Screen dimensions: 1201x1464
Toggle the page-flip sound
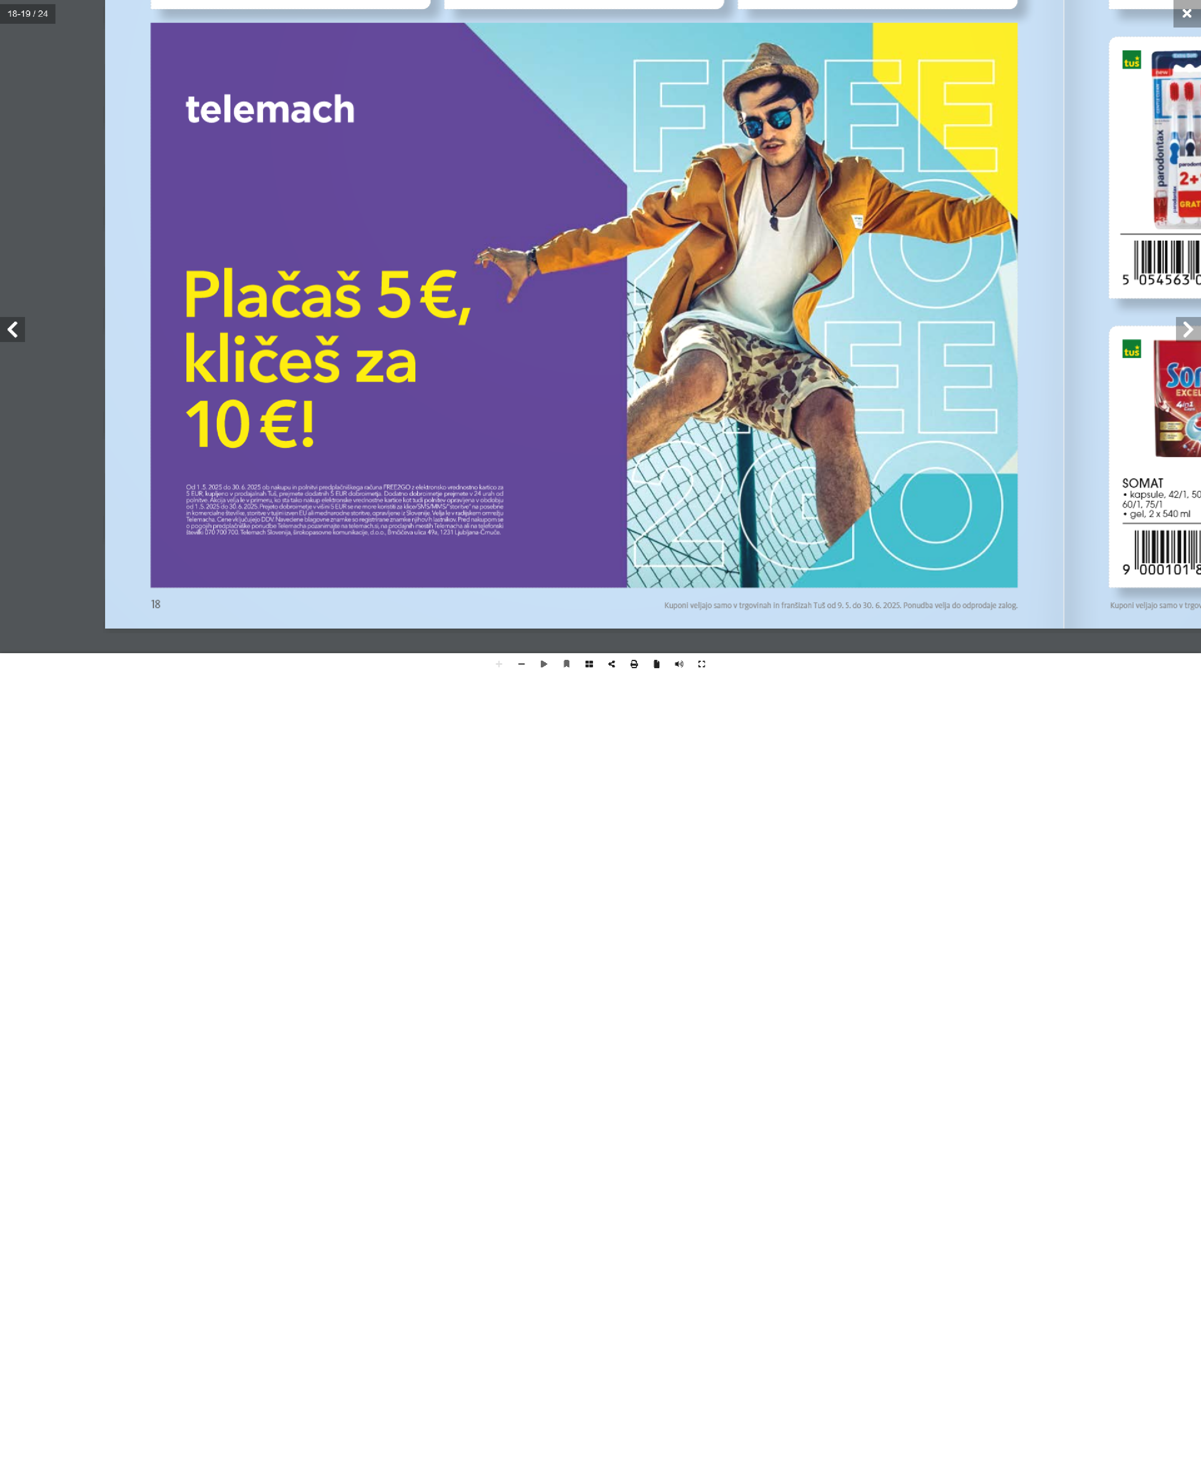[678, 664]
